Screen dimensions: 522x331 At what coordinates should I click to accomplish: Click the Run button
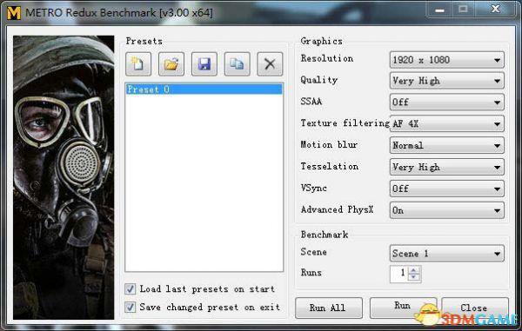coord(403,308)
